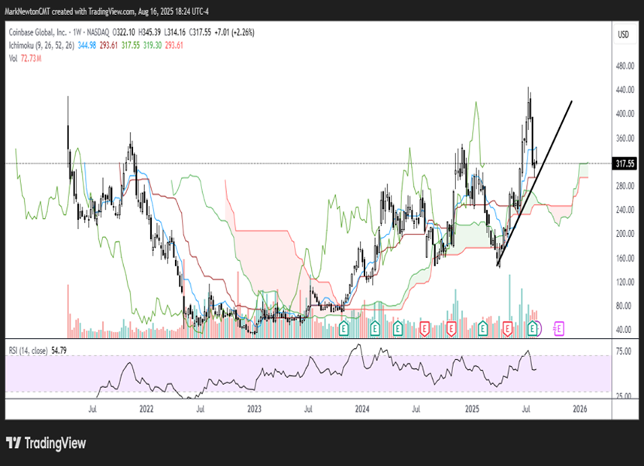Click the 75.00 level on RSI scale
The height and width of the screenshot is (466, 644).
[x=624, y=350]
